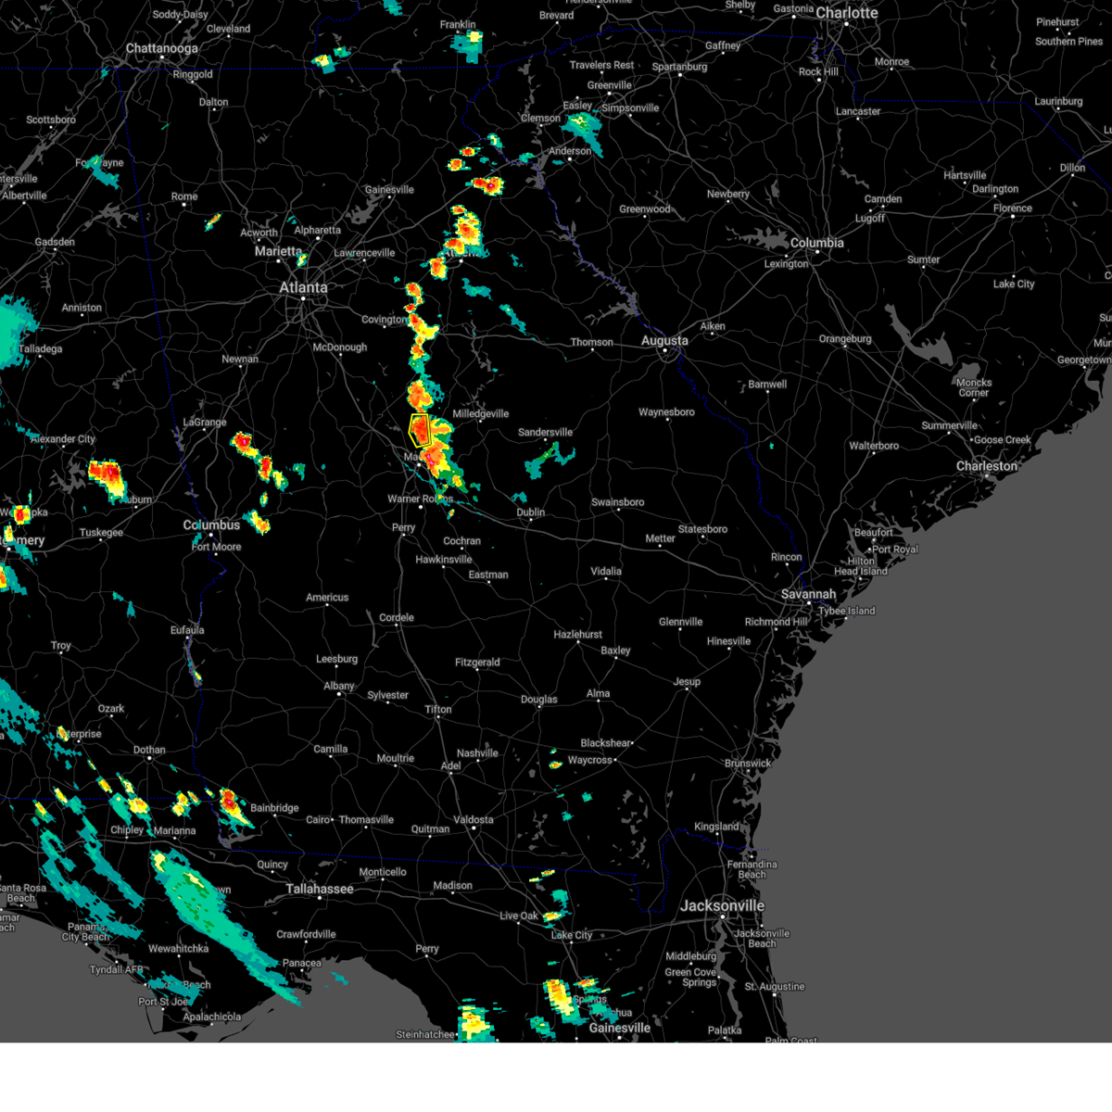Viewport: 1112px width, 1112px height.
Task: Select the St. Augustine label
Action: (775, 987)
